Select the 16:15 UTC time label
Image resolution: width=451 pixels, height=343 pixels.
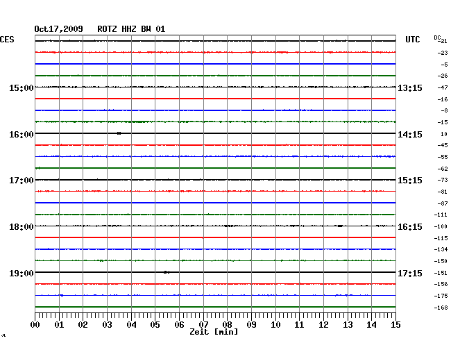[410, 227]
